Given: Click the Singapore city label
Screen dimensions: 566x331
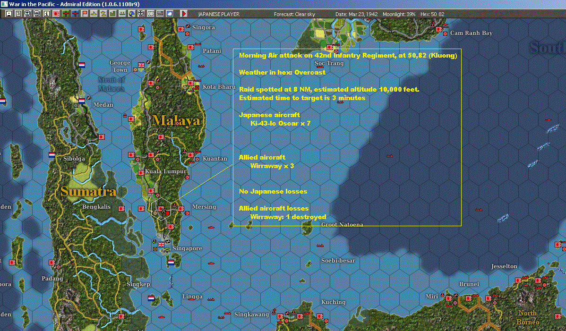Looking at the screenshot, I should click(187, 248).
